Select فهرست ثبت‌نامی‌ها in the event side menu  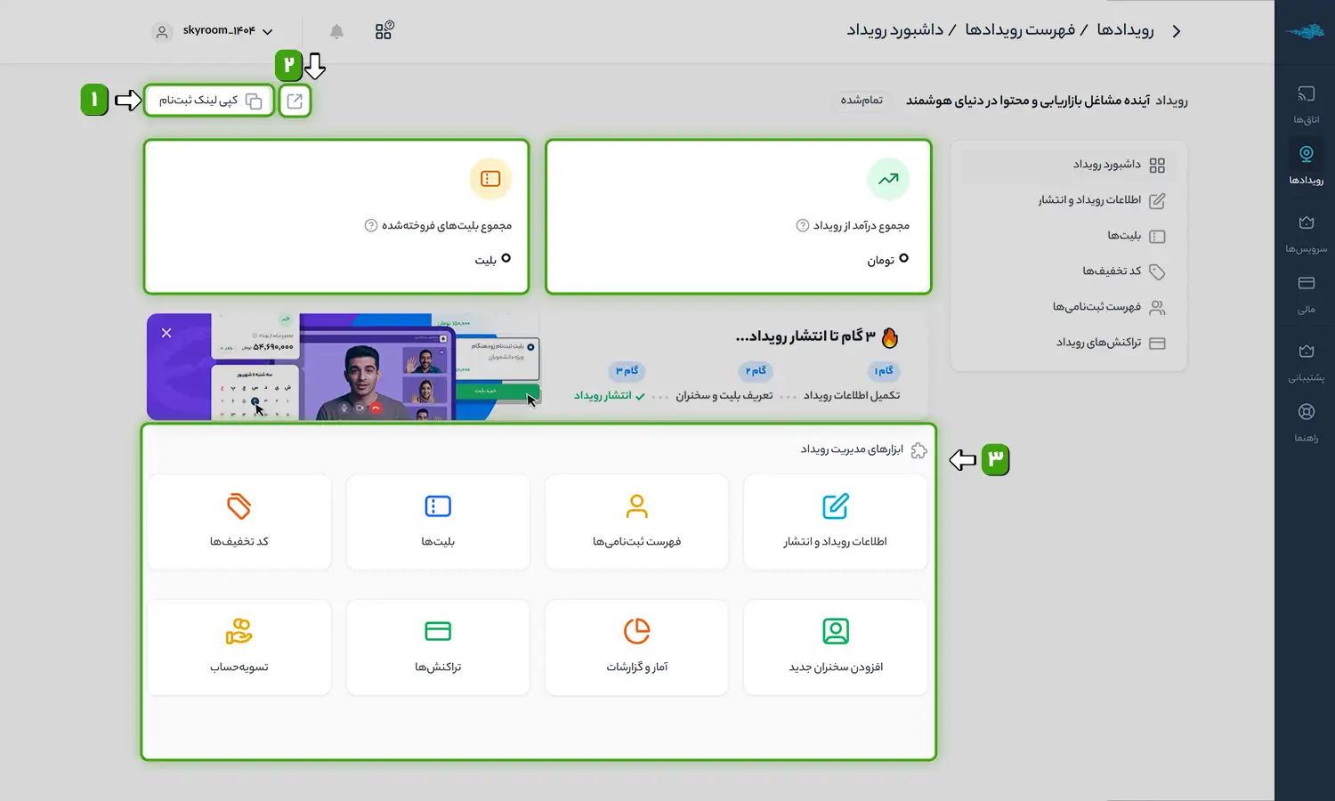click(1108, 307)
